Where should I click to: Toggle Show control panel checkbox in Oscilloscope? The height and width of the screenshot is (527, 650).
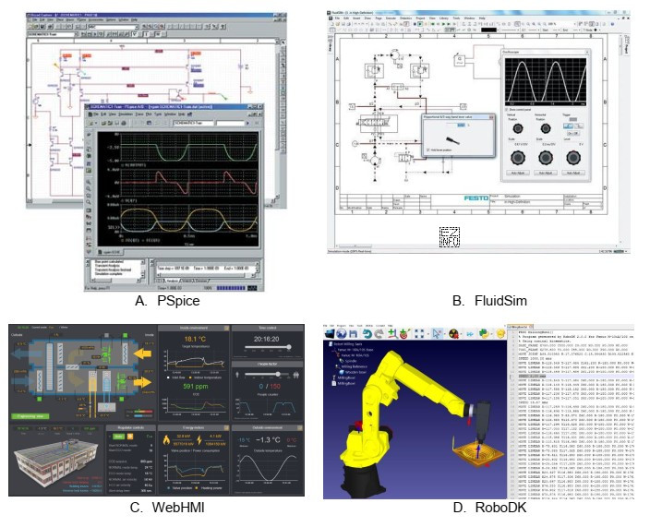pyautogui.click(x=508, y=110)
